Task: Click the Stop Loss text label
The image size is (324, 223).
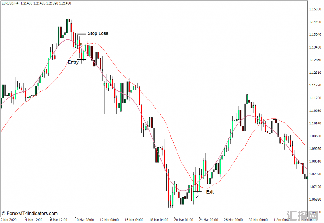Action: (98, 33)
